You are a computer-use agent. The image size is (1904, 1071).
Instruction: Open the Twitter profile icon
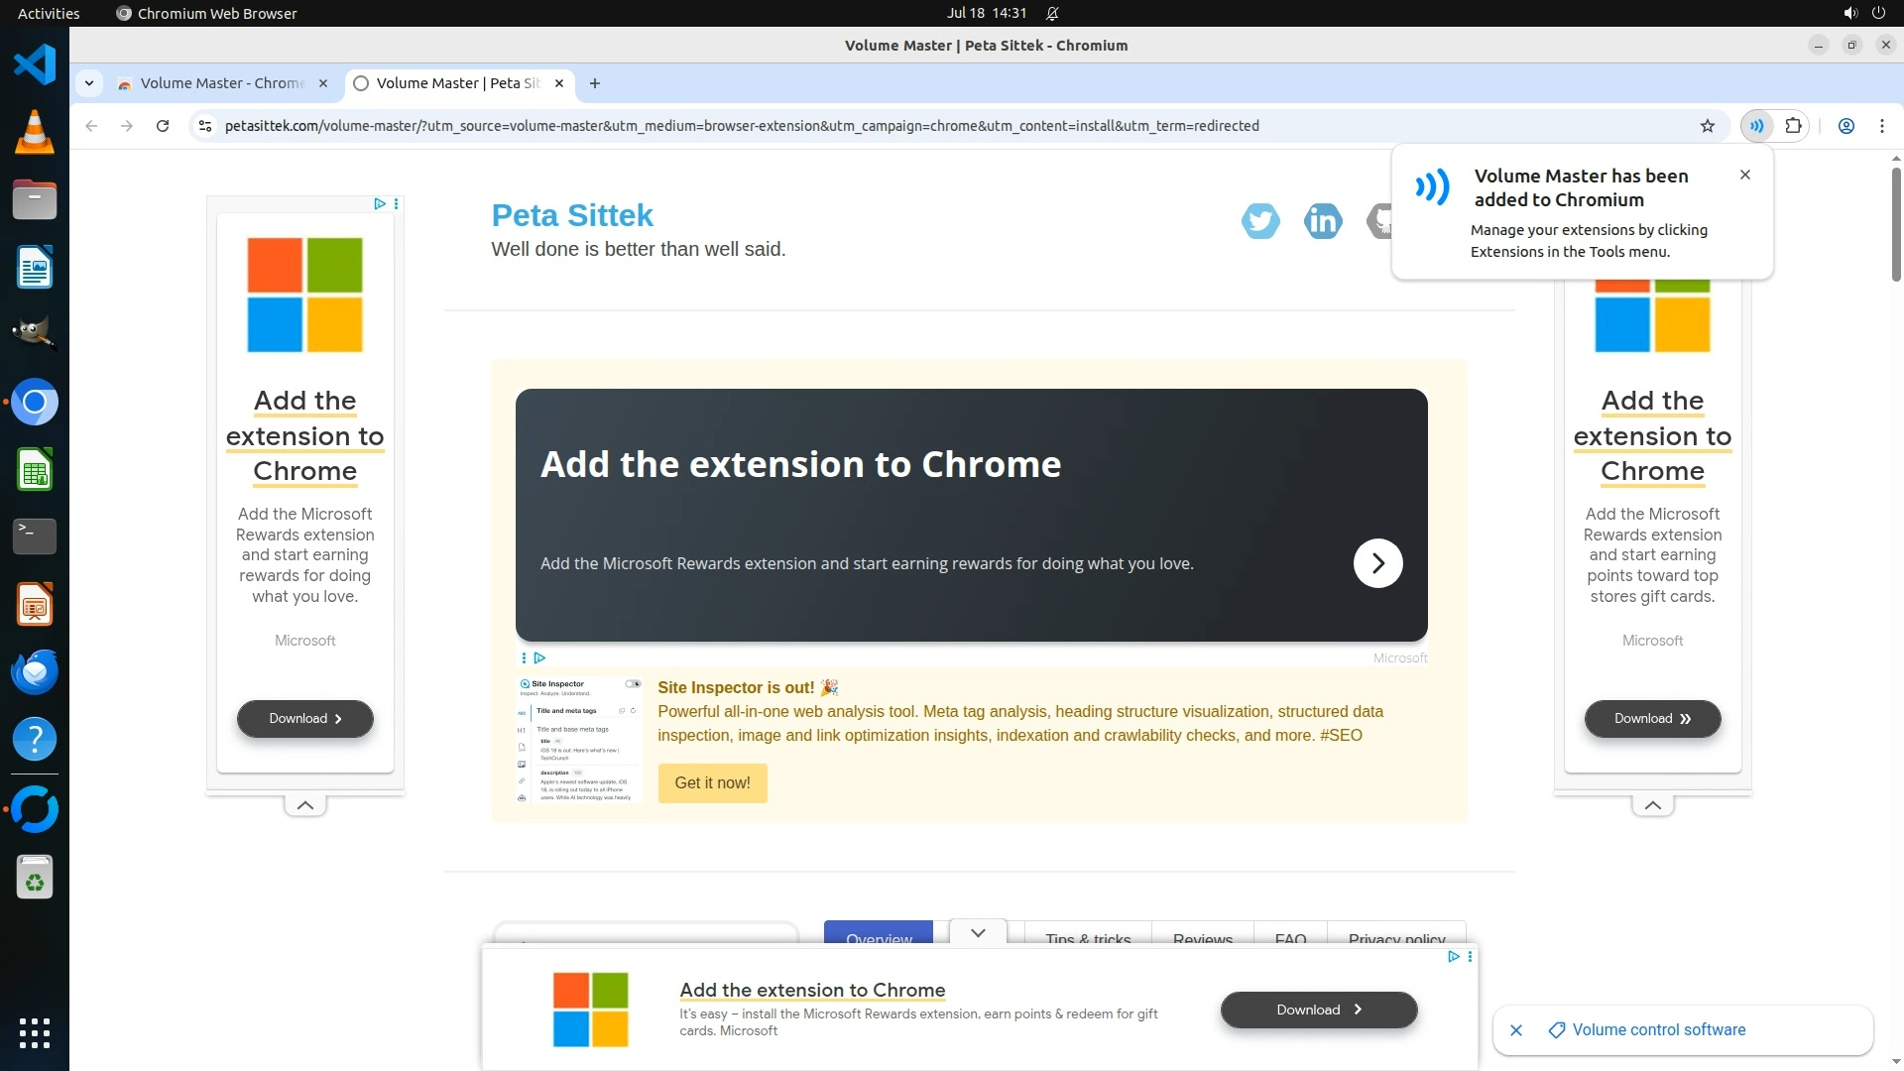coord(1260,220)
